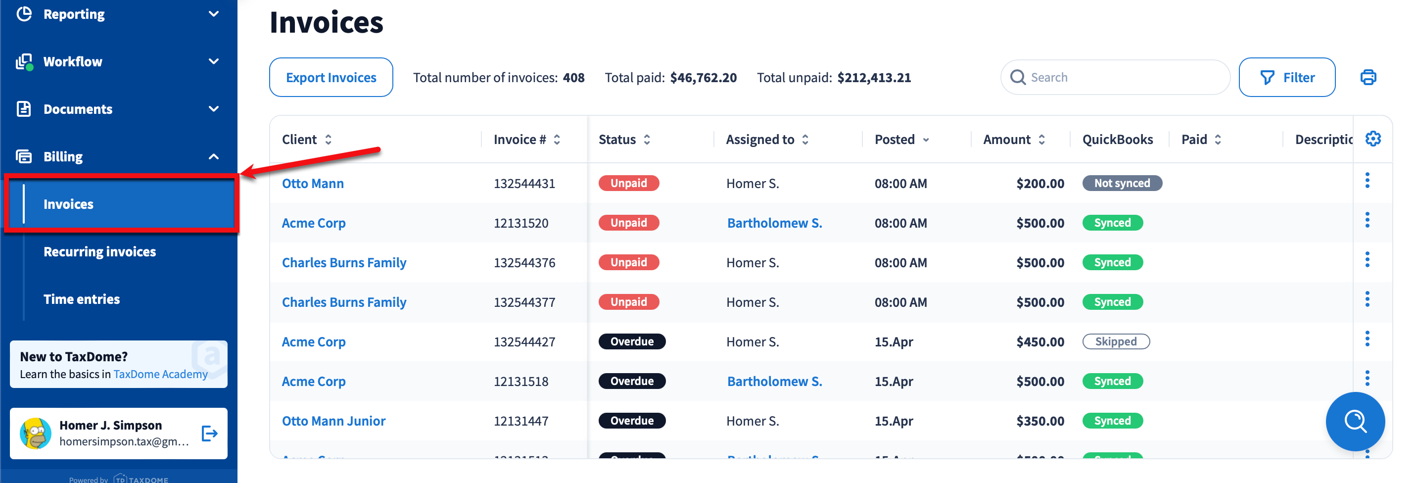Viewport: 1416px width, 483px height.
Task: Open three-dot menu for invoice 132544376
Action: (1367, 260)
